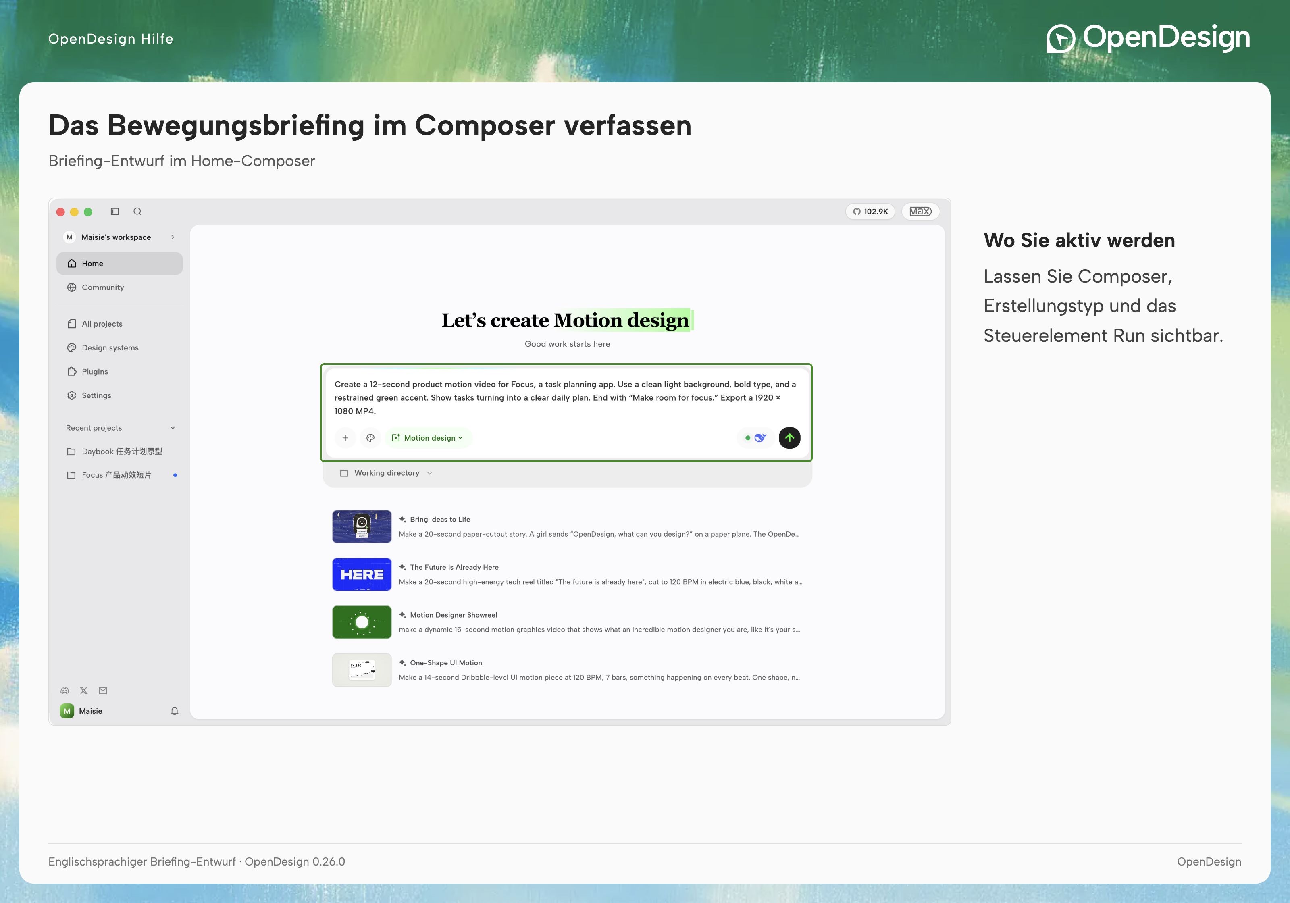Open the Motion Designer Showreel thumbnail
1290x903 pixels.
tap(362, 622)
